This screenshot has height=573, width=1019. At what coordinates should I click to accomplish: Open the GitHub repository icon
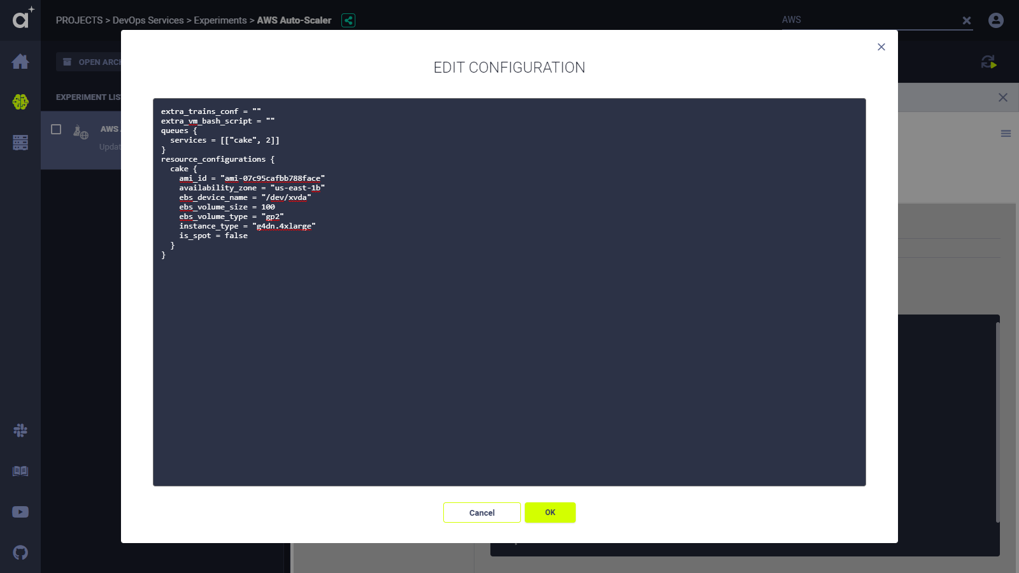click(x=20, y=553)
